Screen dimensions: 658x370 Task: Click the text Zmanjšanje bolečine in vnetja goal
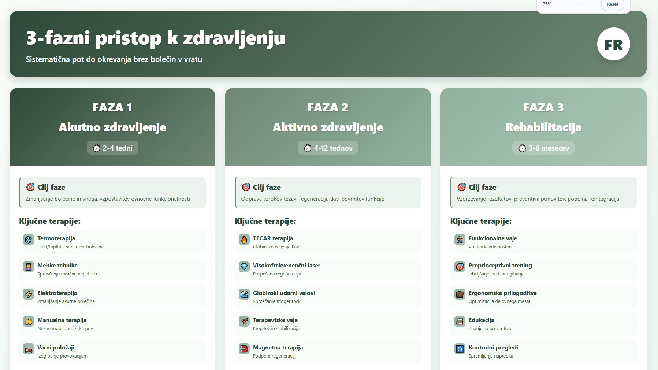(108, 199)
